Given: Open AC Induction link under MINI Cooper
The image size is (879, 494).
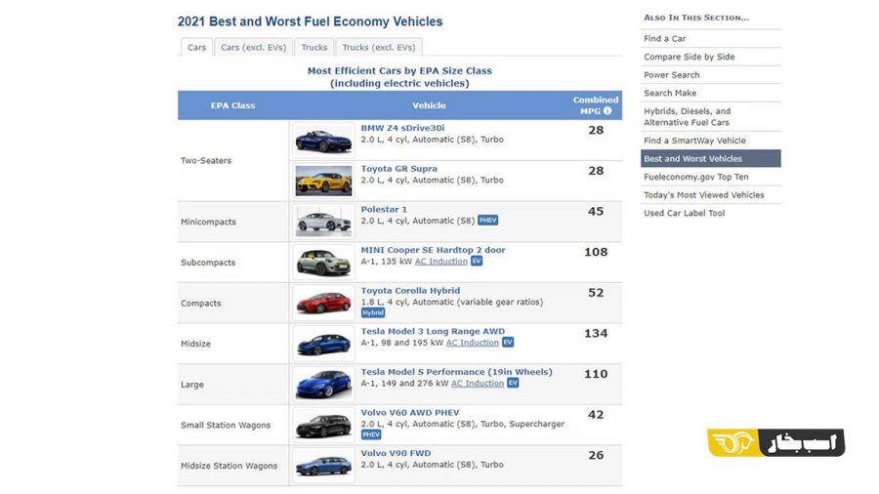Looking at the screenshot, I should pos(441,262).
